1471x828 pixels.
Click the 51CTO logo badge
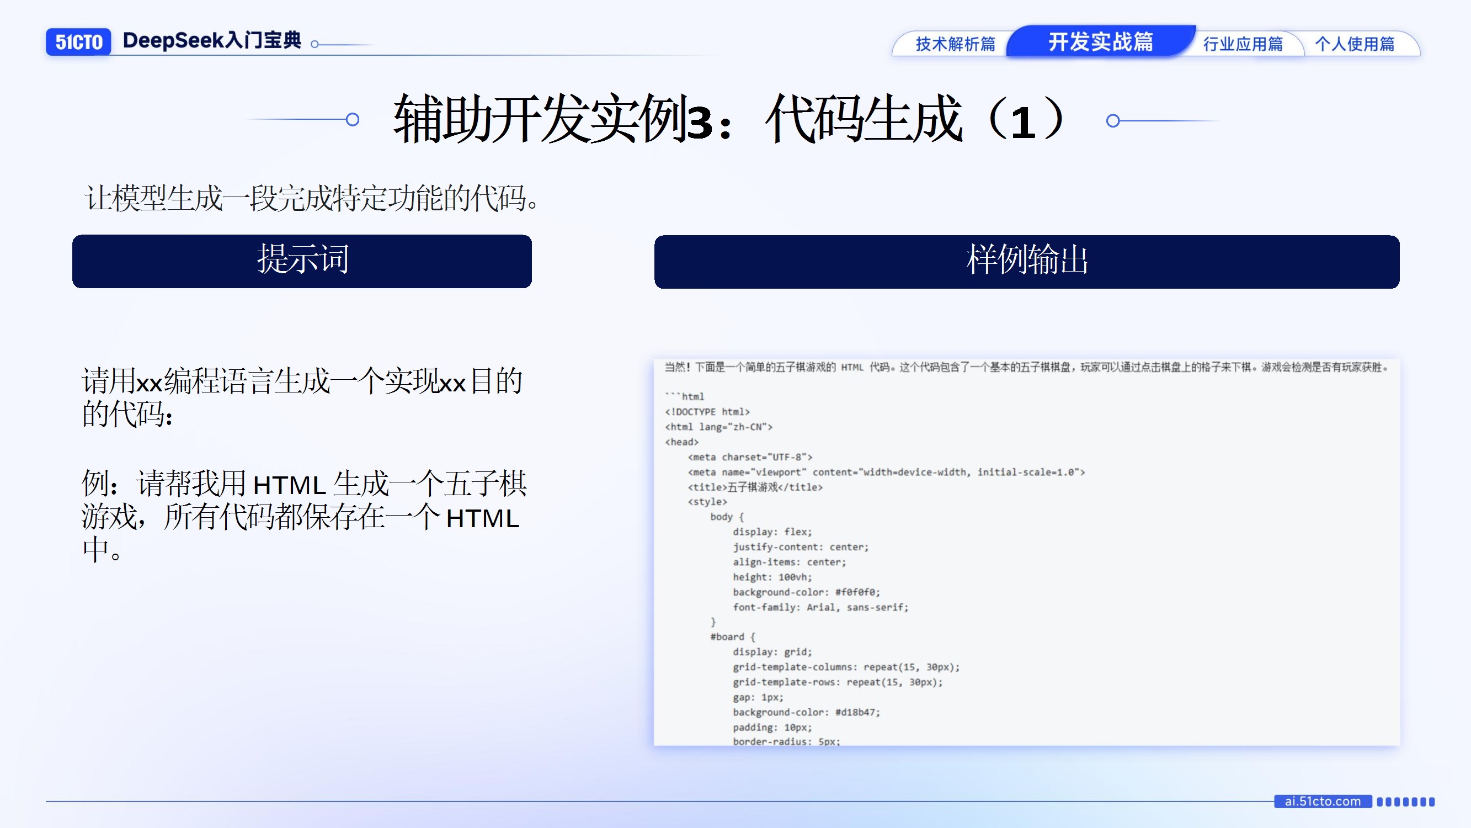pos(78,42)
